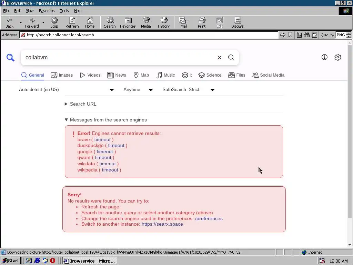Click the Go arrow next to address bar
This screenshot has width=353, height=265.
(x=283, y=35)
